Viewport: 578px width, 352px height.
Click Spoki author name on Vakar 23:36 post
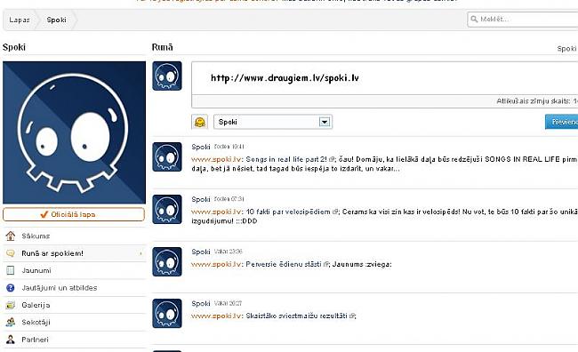(201, 252)
